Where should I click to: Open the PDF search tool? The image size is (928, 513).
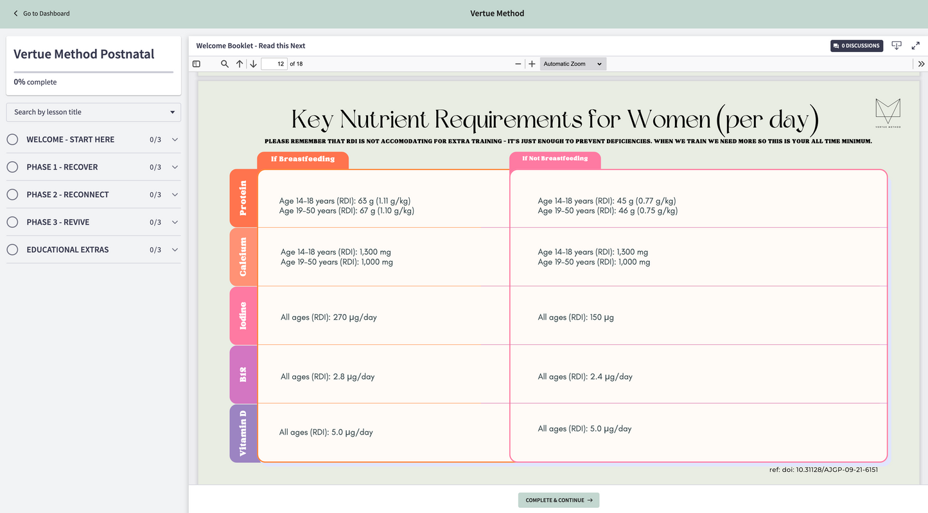click(x=224, y=64)
